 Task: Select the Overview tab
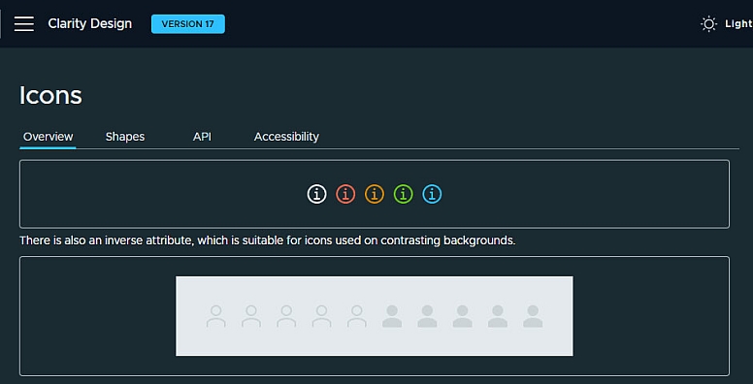pos(48,137)
